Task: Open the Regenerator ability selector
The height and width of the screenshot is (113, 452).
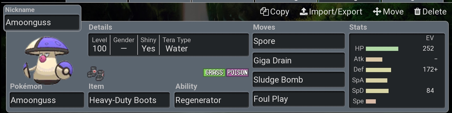Action: coord(212,100)
